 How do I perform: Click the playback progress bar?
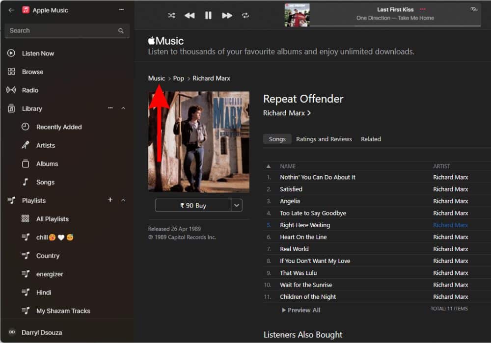395,26
